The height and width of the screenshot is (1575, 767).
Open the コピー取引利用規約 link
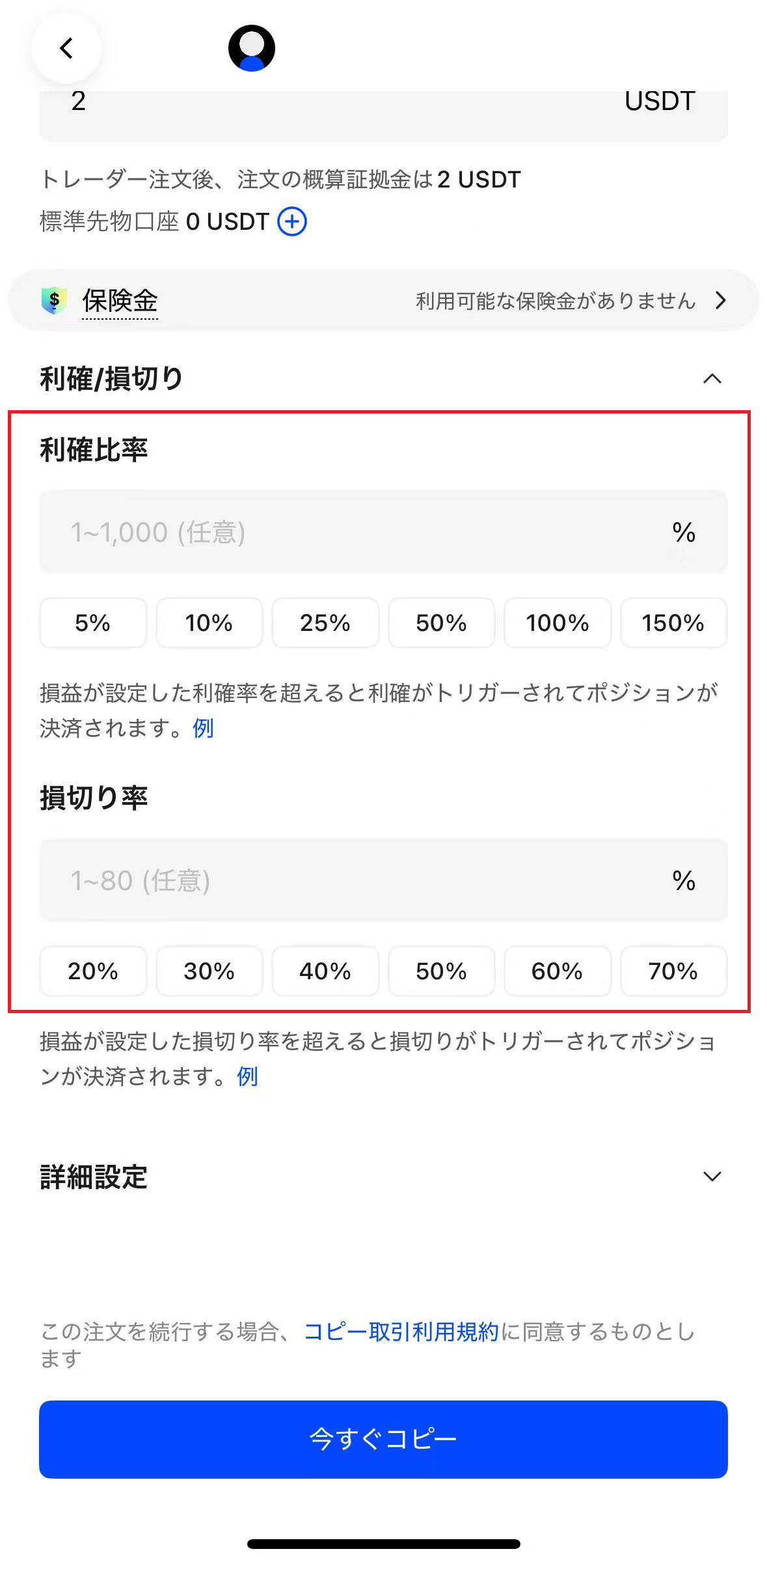pos(401,1331)
